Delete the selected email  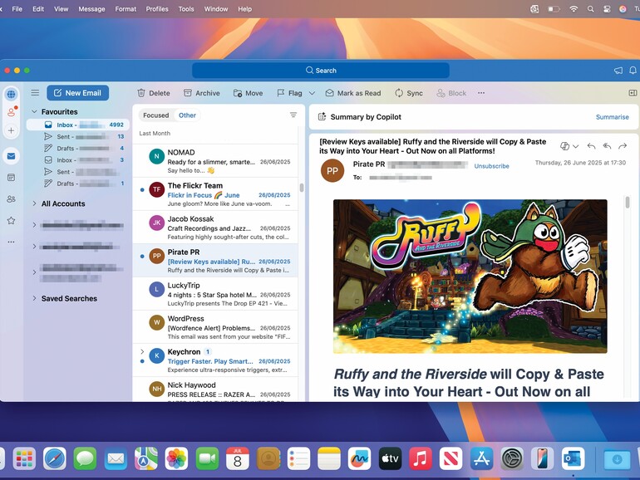pos(154,93)
